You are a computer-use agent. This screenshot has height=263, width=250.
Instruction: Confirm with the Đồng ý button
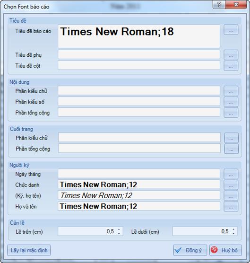(x=190, y=250)
